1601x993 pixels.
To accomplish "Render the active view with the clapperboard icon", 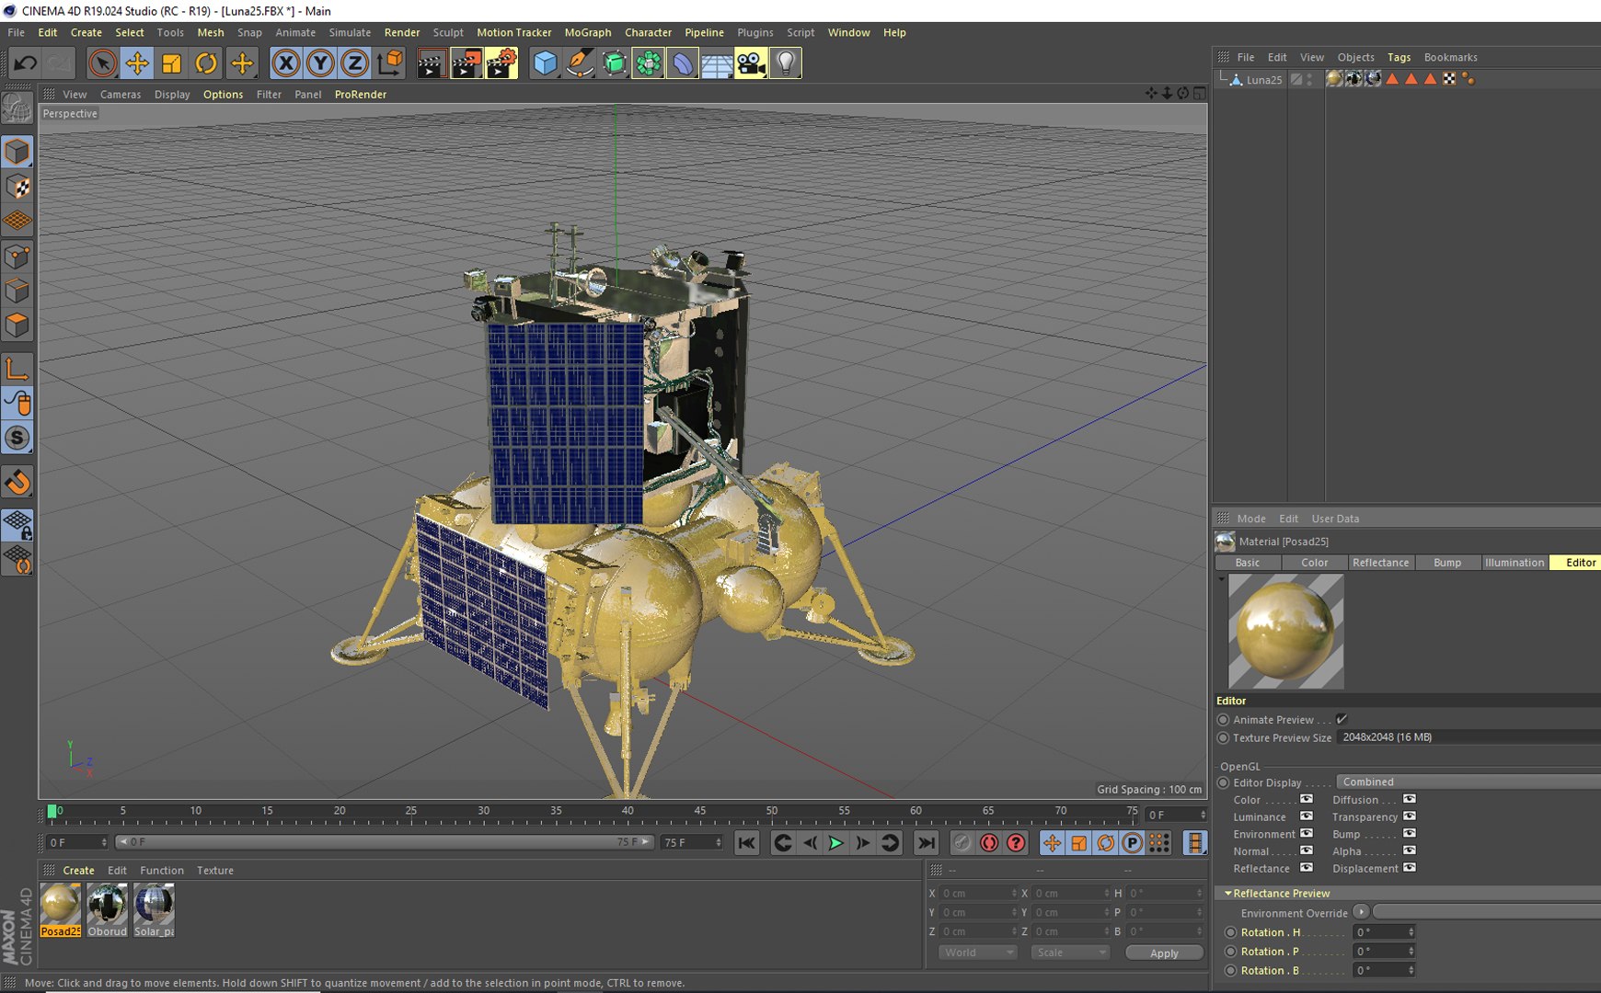I will [x=431, y=63].
